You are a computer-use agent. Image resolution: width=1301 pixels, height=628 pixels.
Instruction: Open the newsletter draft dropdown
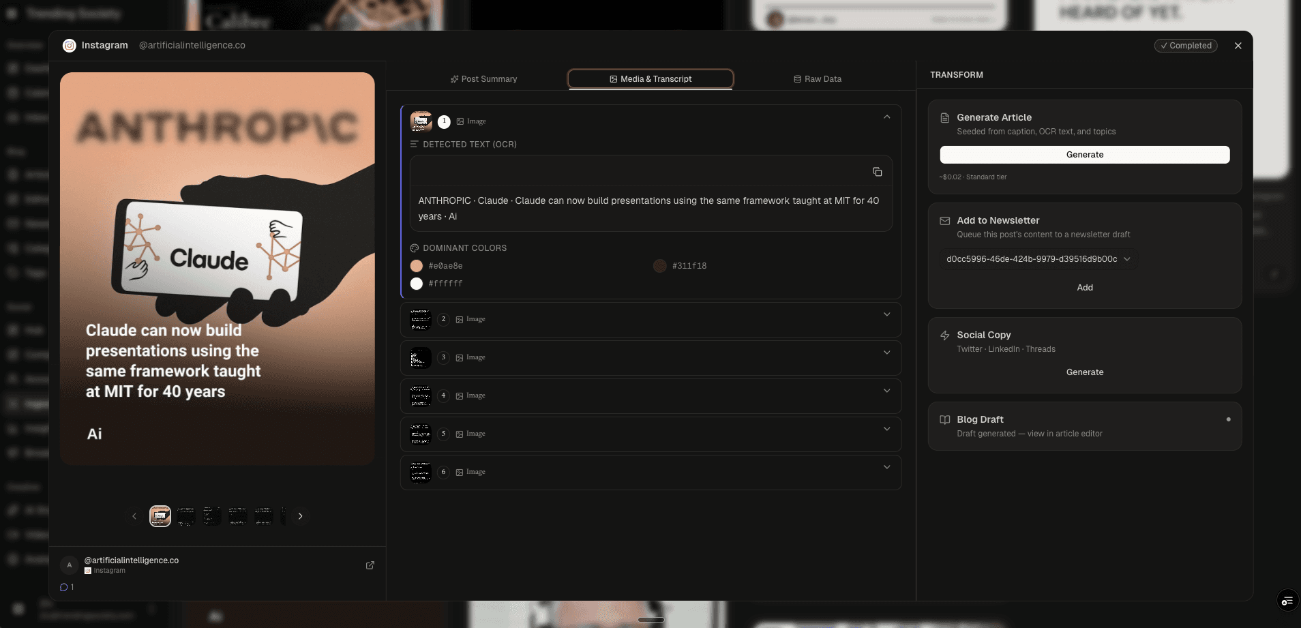coord(1038,259)
